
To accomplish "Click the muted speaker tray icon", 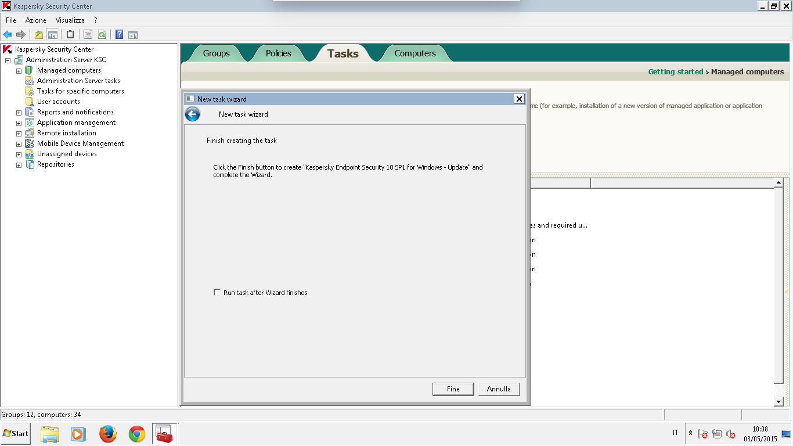I will [731, 434].
